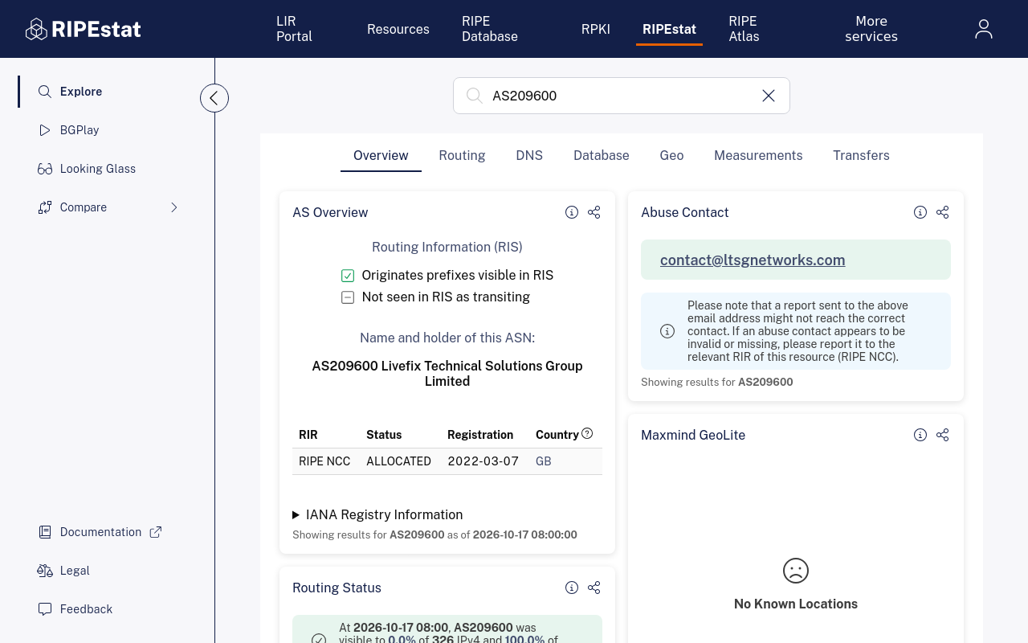Image resolution: width=1028 pixels, height=643 pixels.
Task: Open the More services menu
Action: (x=871, y=29)
